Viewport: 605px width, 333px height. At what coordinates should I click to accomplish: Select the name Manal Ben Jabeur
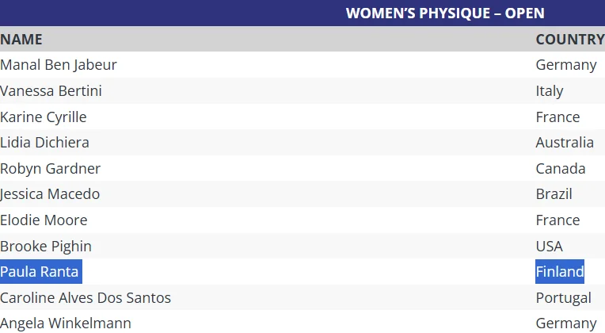pyautogui.click(x=59, y=65)
